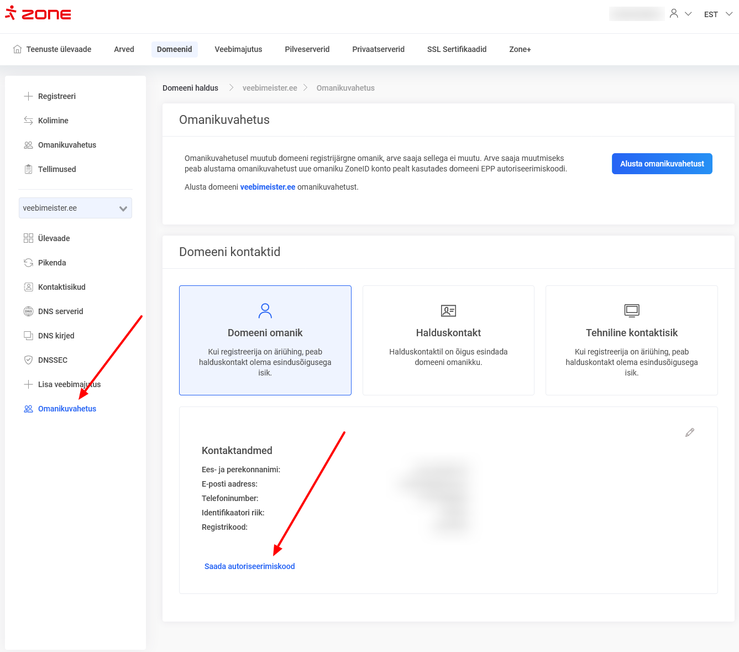
Task: Open Kontaktisikud in the sidebar
Action: pos(61,287)
